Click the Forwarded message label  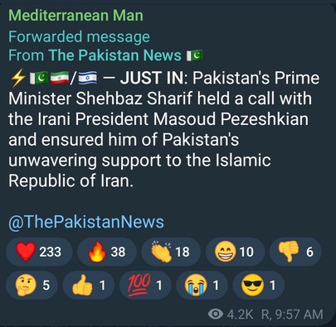[x=79, y=37]
